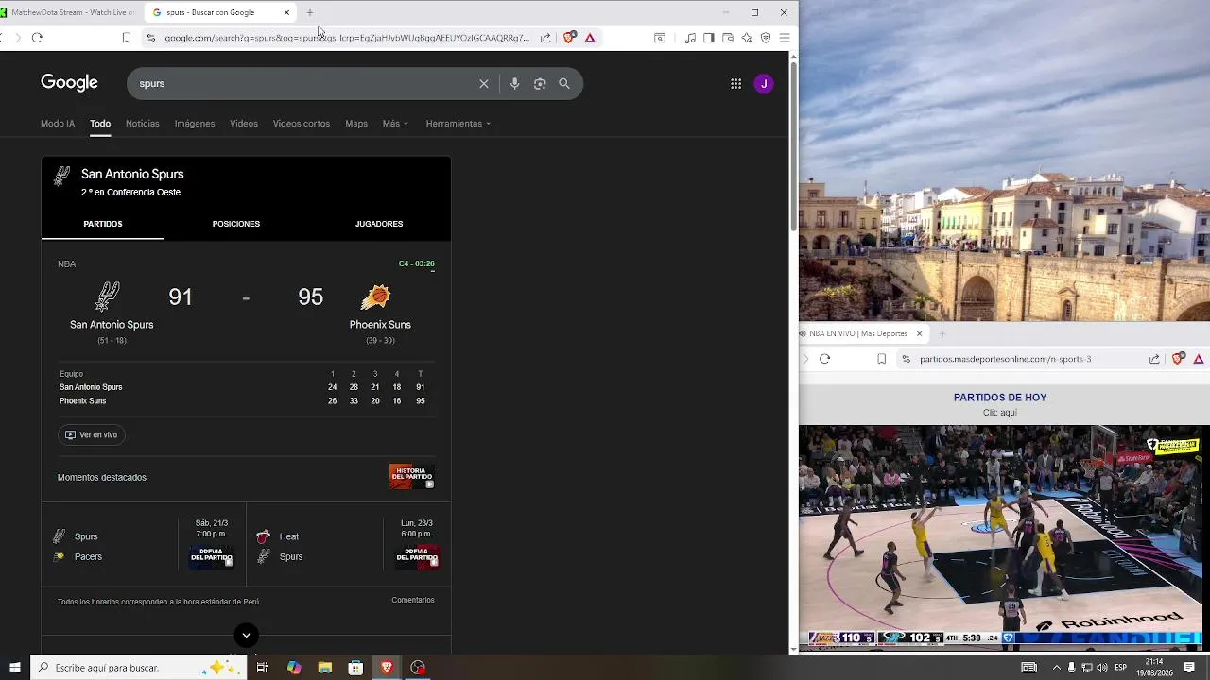Toggle the Brave sidebar panel

(709, 38)
